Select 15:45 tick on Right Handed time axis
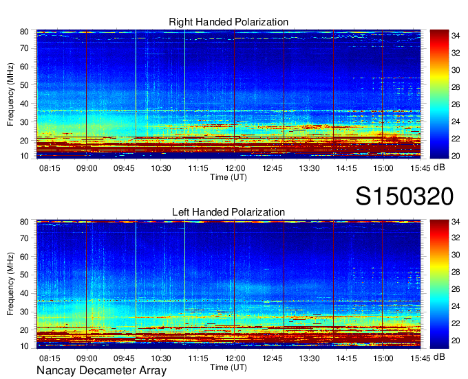 (421, 168)
